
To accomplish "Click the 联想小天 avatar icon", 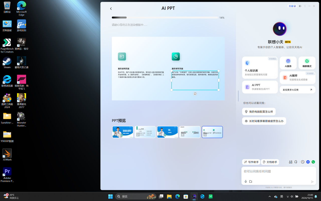I will point(280,29).
